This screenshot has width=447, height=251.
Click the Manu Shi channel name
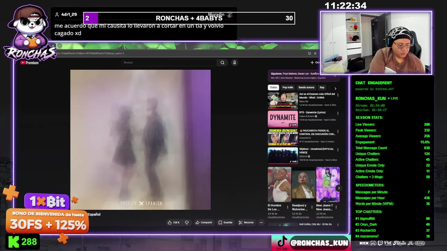coord(304,101)
